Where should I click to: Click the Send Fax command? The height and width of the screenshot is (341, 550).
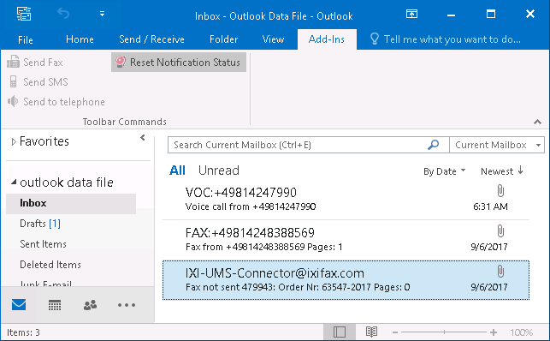coord(35,63)
